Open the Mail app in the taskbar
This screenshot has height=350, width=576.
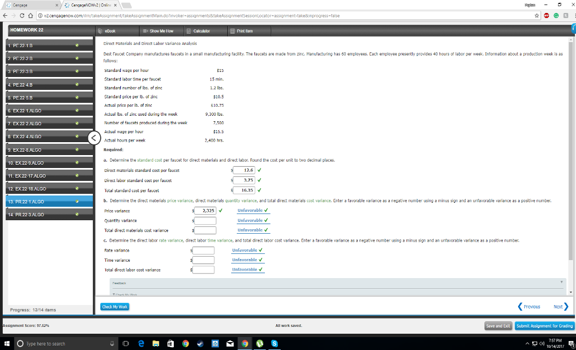tap(229, 343)
